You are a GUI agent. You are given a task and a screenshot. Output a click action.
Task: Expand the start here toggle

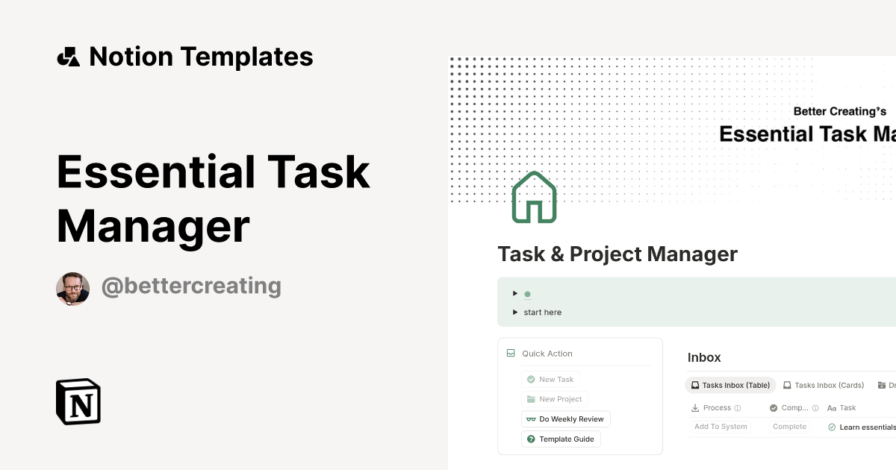coord(515,312)
